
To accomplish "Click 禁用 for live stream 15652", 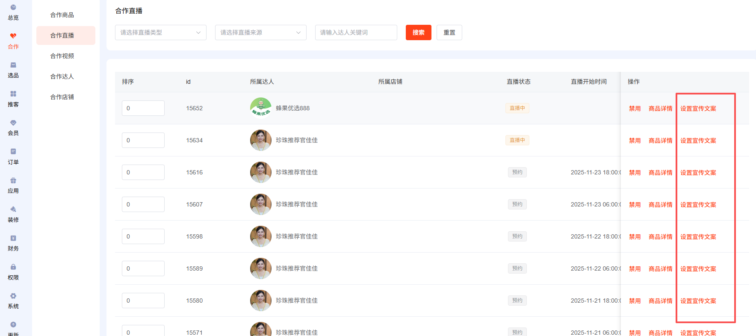I will click(635, 109).
